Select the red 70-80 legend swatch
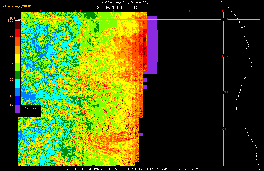Screen dimensions: 264x171 [17, 33]
